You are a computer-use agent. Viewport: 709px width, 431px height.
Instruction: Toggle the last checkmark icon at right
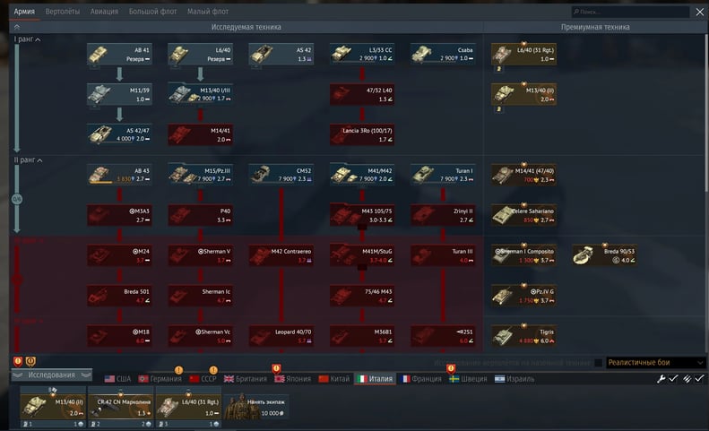[699, 379]
